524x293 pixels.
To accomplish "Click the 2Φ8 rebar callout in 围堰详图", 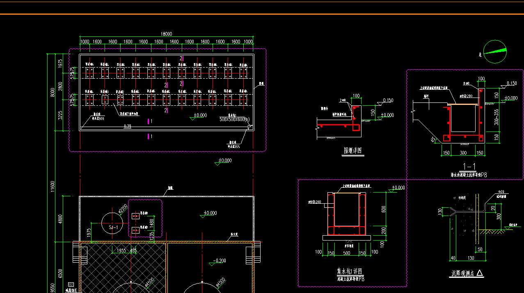I will (x=343, y=100).
